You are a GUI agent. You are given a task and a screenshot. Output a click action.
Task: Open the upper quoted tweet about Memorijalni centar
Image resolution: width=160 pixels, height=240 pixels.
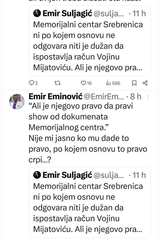point(88,46)
